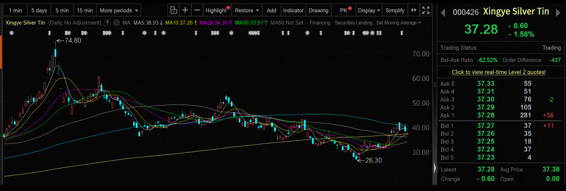This screenshot has width=566, height=191.
Task: Click the MA5:38.93 indicator label
Action: tap(148, 23)
